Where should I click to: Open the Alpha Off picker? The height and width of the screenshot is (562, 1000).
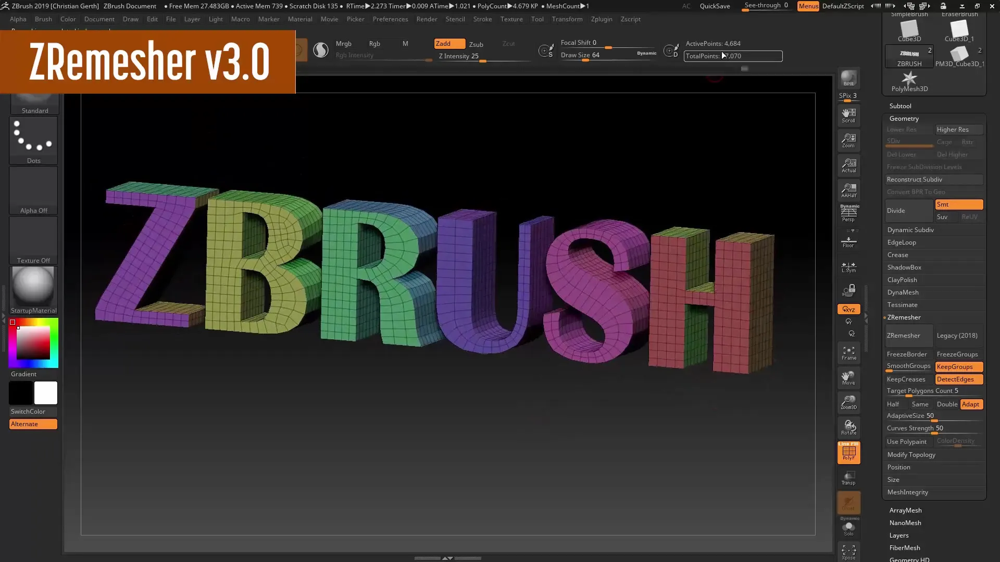click(x=33, y=190)
